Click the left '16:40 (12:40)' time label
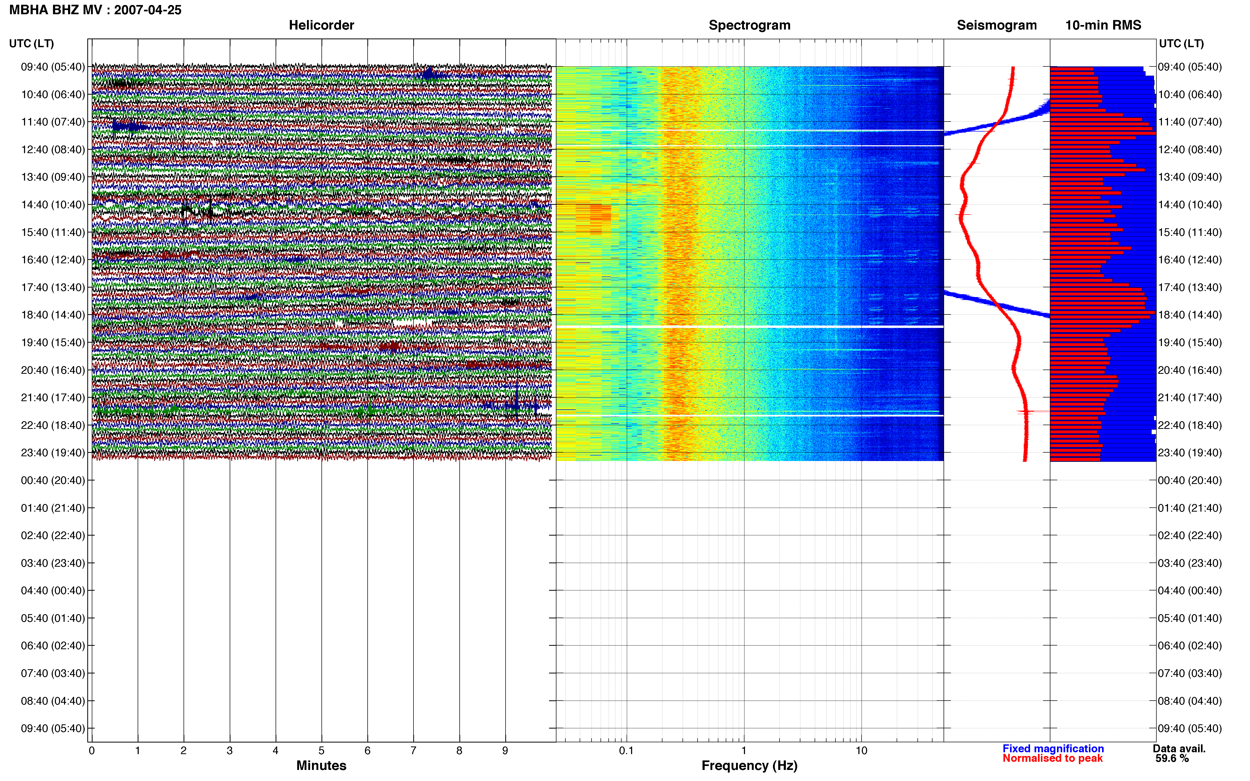1250x781 pixels. (53, 260)
